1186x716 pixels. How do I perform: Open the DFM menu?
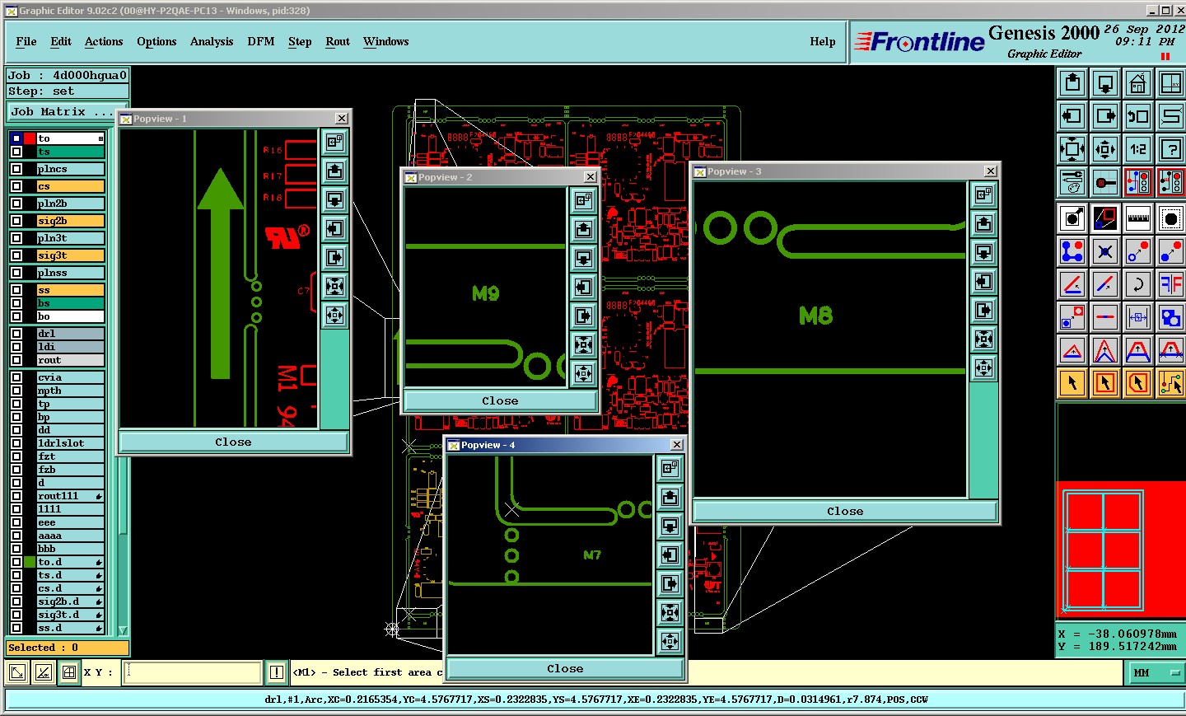point(261,41)
